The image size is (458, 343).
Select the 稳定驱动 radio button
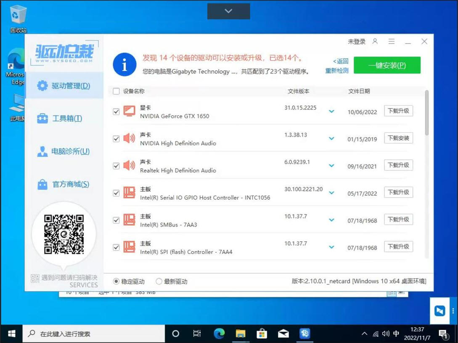(x=116, y=281)
